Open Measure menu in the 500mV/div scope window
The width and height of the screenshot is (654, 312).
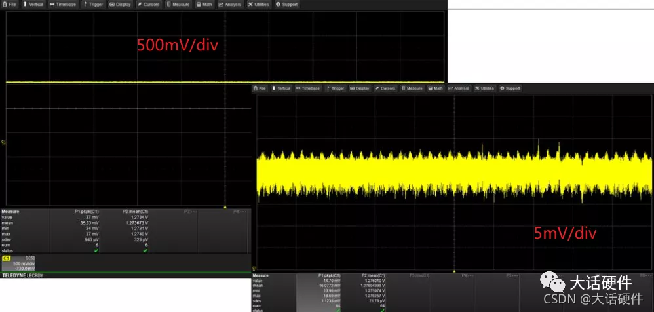tap(178, 4)
